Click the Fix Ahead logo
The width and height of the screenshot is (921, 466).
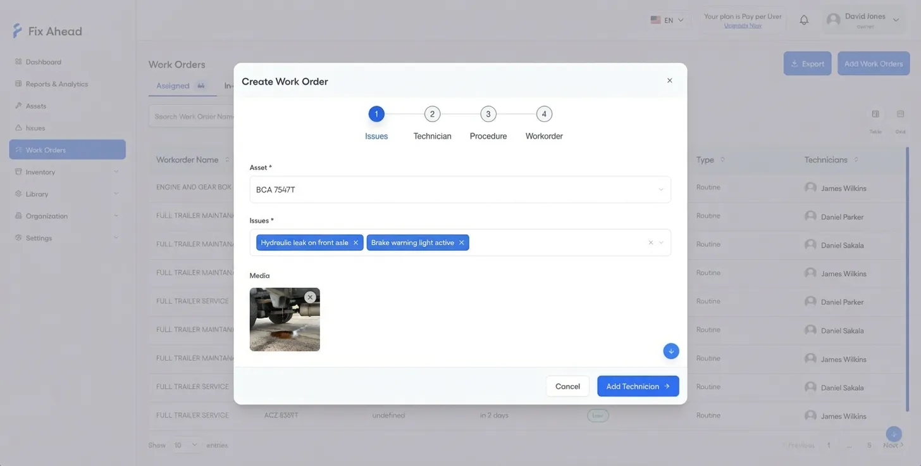[x=46, y=30]
